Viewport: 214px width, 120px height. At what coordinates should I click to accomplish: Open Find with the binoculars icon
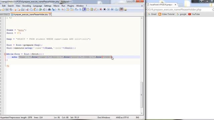coord(49,9)
